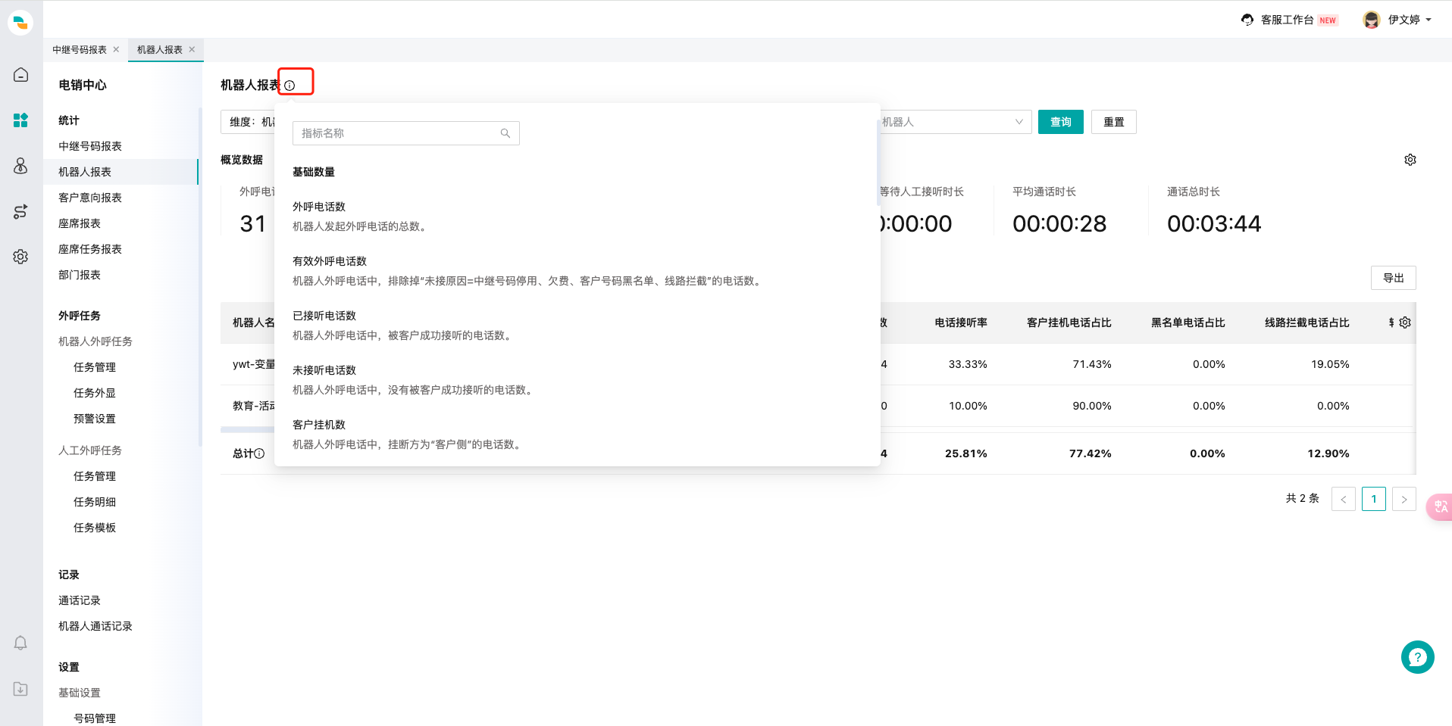This screenshot has width=1452, height=726.
Task: Open the 维度 dimension dropdown
Action: [248, 122]
